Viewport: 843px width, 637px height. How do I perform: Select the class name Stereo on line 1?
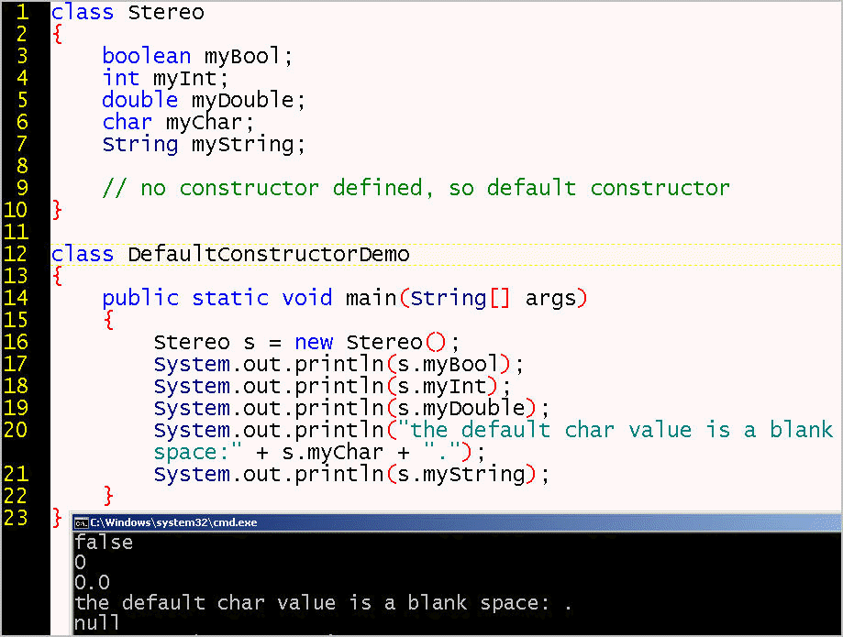(x=166, y=13)
